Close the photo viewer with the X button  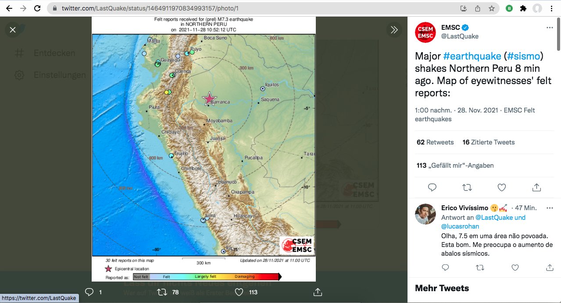point(13,30)
